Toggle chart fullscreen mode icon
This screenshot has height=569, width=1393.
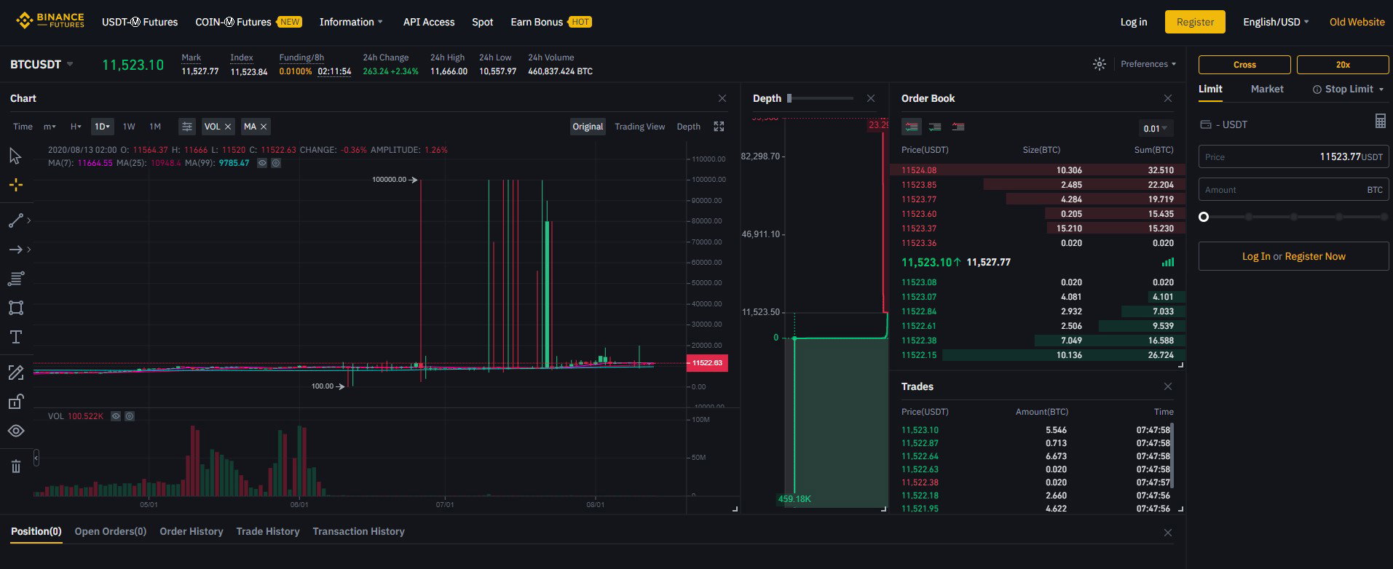tap(719, 127)
